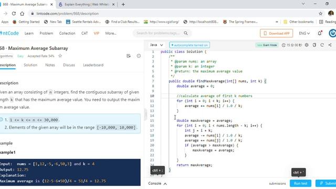The width and height of the screenshot is (336, 189).
Task: Click the Run test button
Action: [x=300, y=183]
